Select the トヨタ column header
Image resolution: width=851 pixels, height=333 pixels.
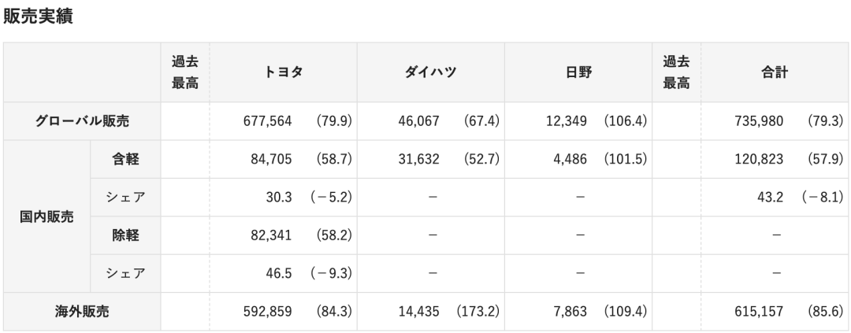pyautogui.click(x=285, y=72)
